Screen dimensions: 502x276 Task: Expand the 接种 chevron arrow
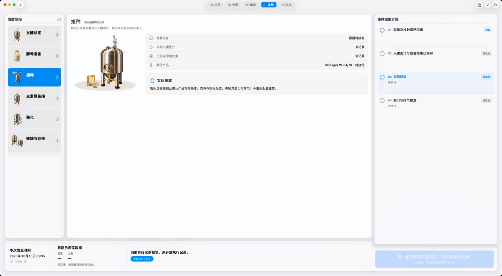57,77
